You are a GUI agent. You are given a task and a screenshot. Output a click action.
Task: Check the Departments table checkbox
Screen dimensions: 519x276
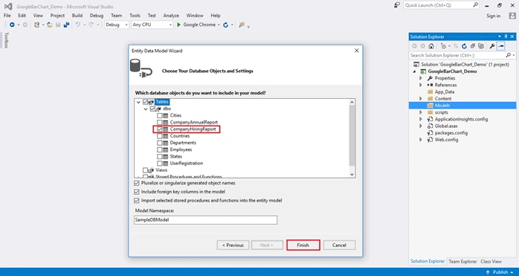[160, 143]
